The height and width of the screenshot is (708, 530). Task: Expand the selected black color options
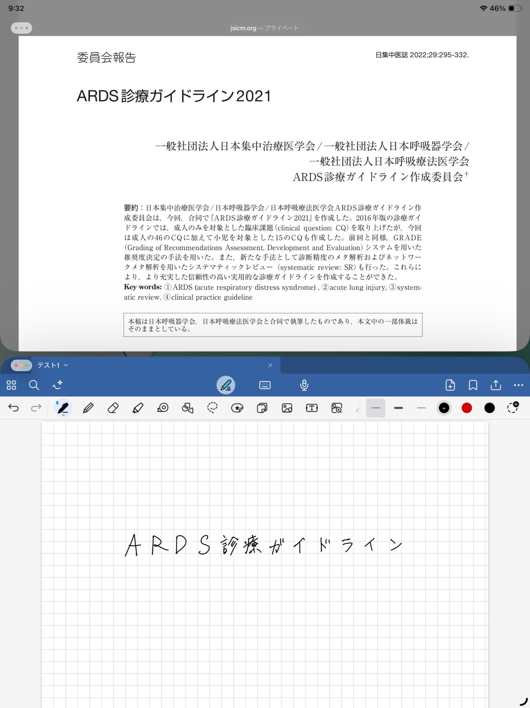[444, 408]
